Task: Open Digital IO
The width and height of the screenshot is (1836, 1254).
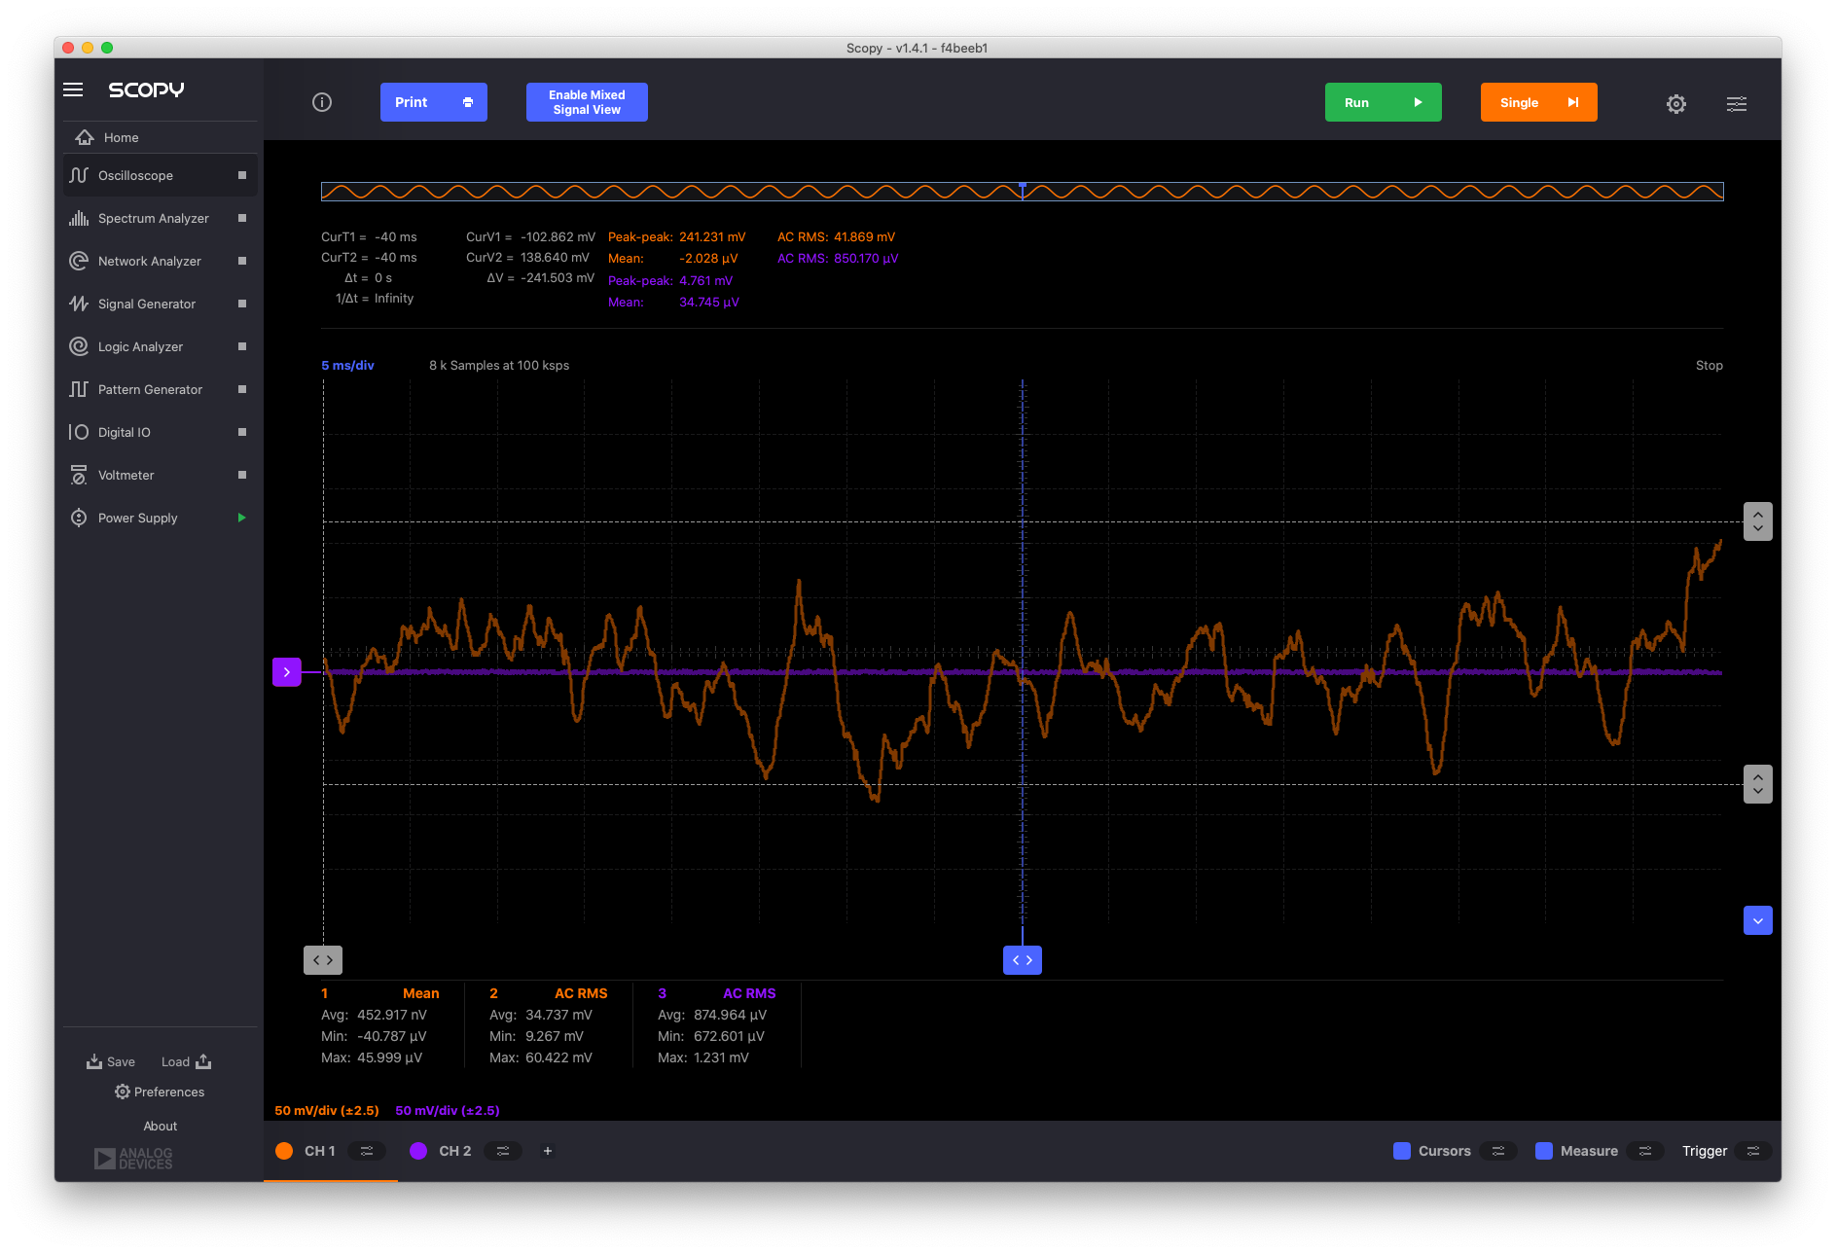Action: pyautogui.click(x=161, y=432)
